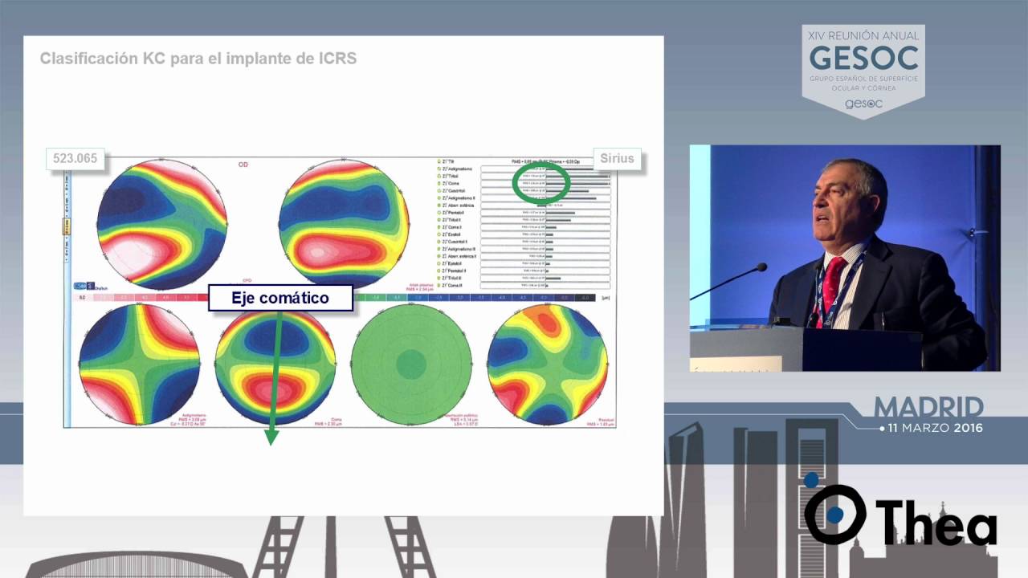Click the 'Eptafoil' coefficient row label
Image resolution: width=1028 pixels, height=578 pixels.
point(453,263)
